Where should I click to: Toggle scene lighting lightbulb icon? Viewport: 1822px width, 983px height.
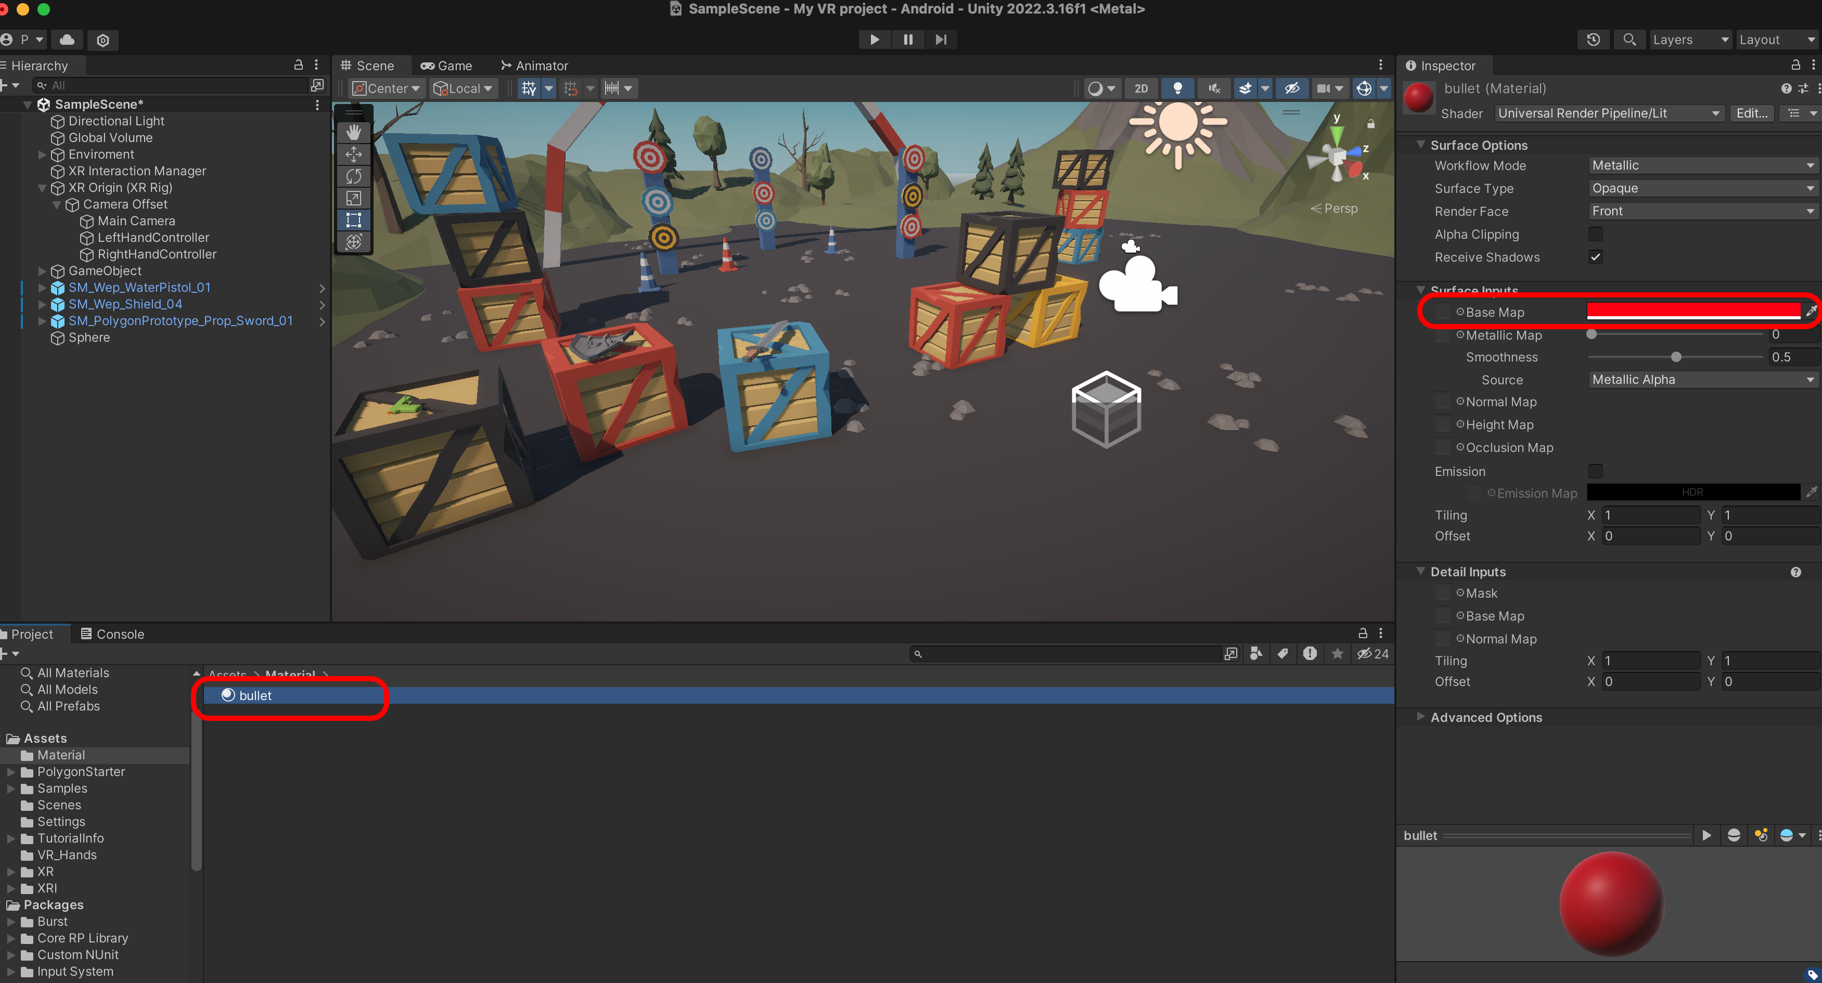pyautogui.click(x=1178, y=88)
